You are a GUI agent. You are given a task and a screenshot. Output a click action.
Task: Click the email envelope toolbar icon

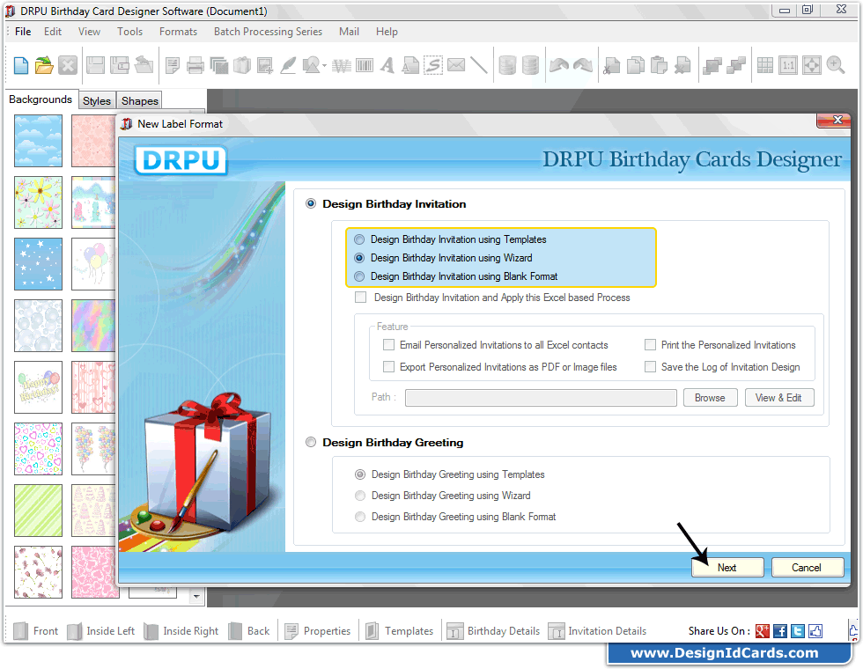click(456, 65)
